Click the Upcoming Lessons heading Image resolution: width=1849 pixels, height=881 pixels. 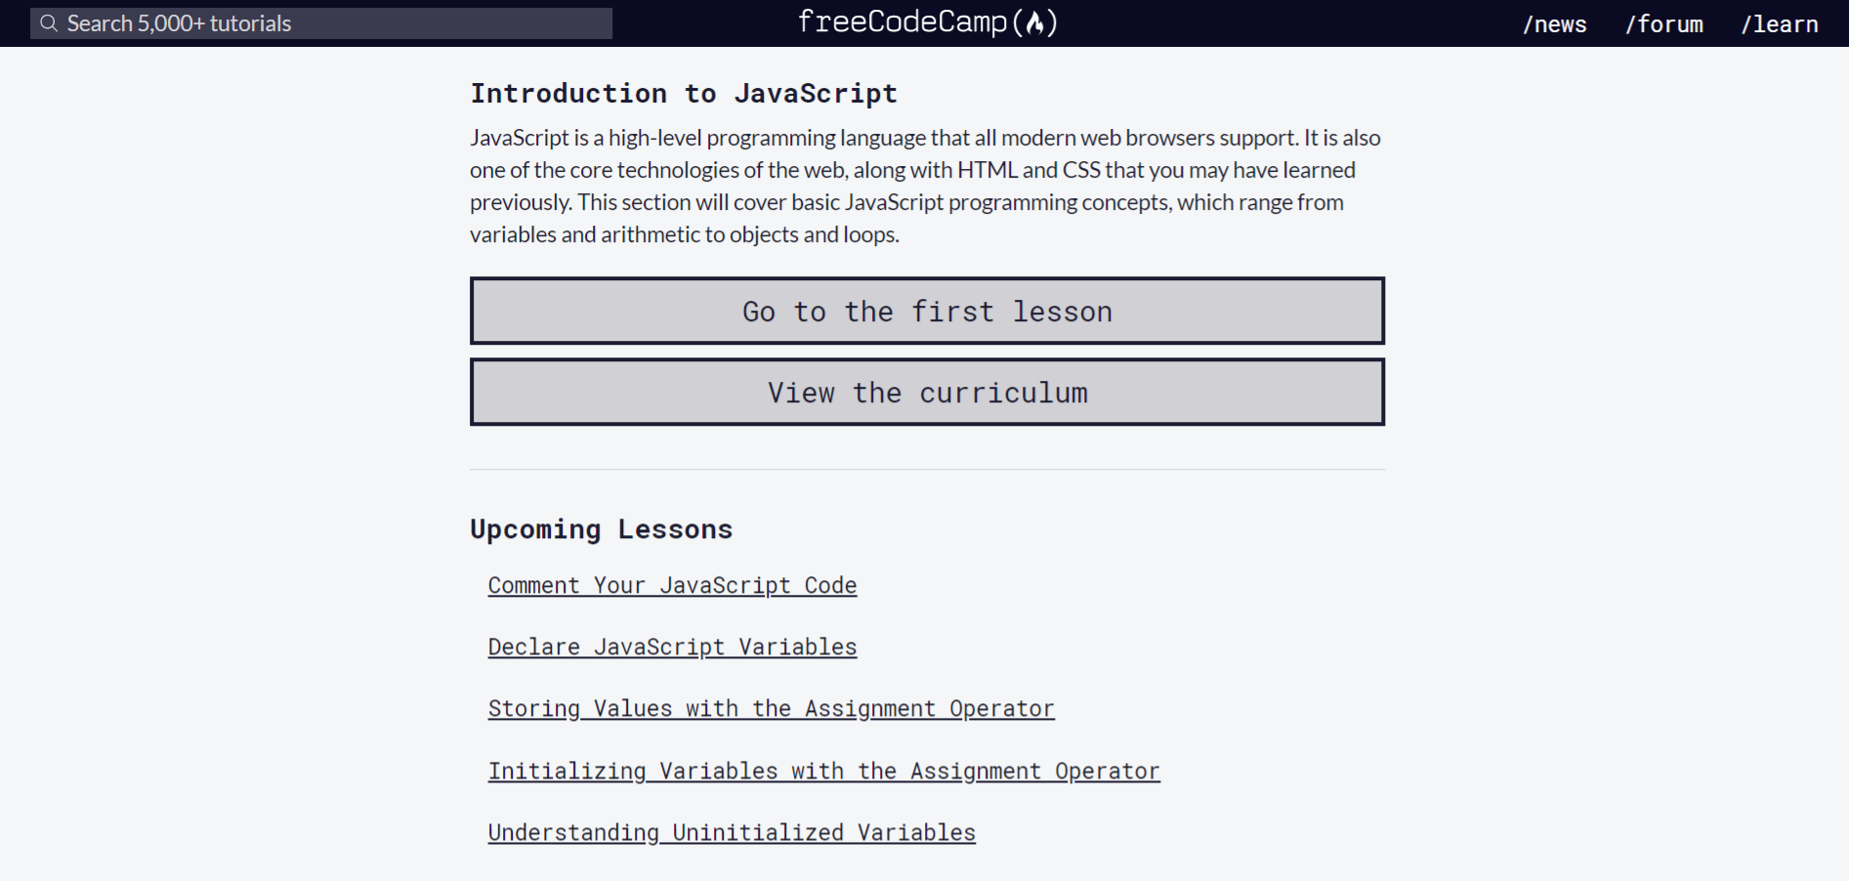click(x=601, y=529)
